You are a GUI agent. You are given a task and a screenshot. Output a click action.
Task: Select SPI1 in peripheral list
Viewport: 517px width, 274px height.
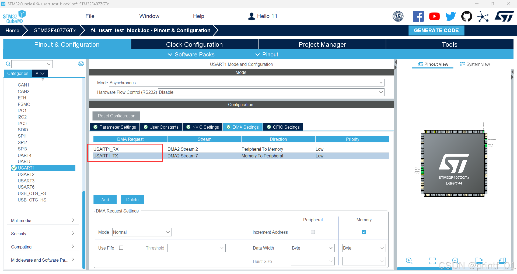pos(22,136)
